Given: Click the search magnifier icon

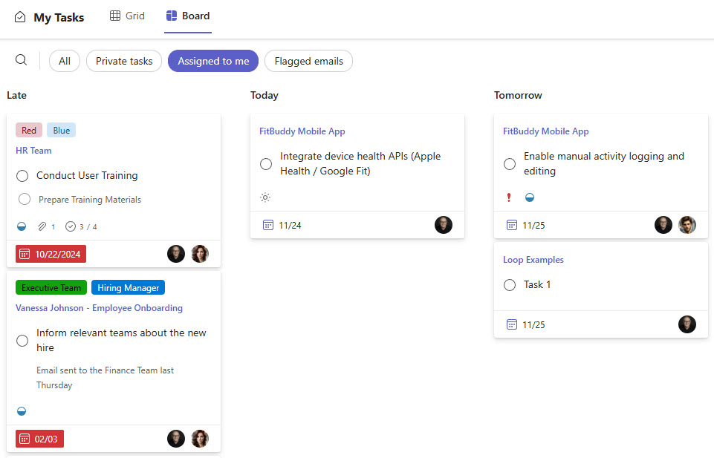Looking at the screenshot, I should [22, 60].
